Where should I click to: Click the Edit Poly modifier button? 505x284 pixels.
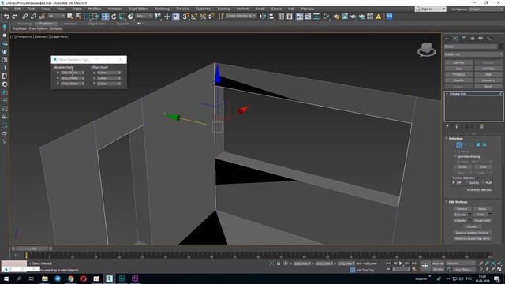(x=458, y=62)
